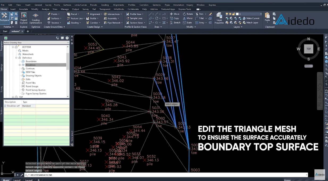Open Layer Properties manager
The width and height of the screenshot is (328, 181).
[219, 18]
